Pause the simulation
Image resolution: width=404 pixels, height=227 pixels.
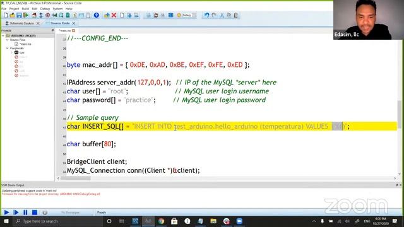pyautogui.click(x=25, y=212)
